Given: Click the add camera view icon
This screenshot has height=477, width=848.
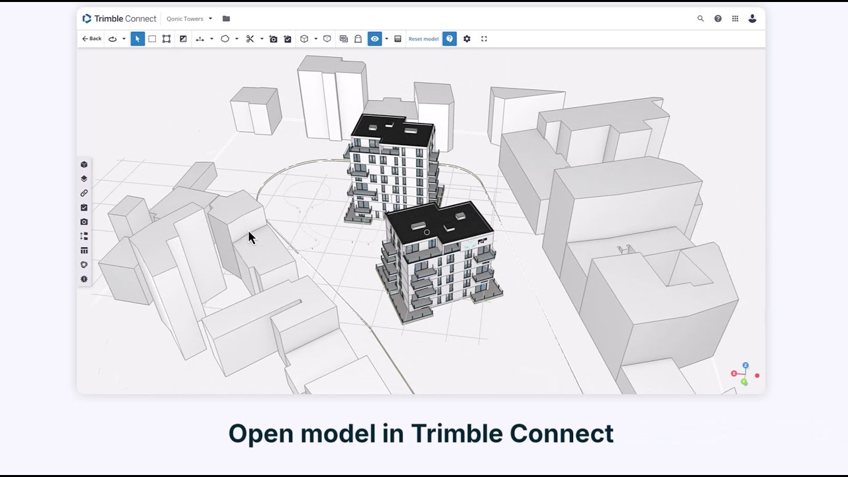Looking at the screenshot, I should click(273, 39).
